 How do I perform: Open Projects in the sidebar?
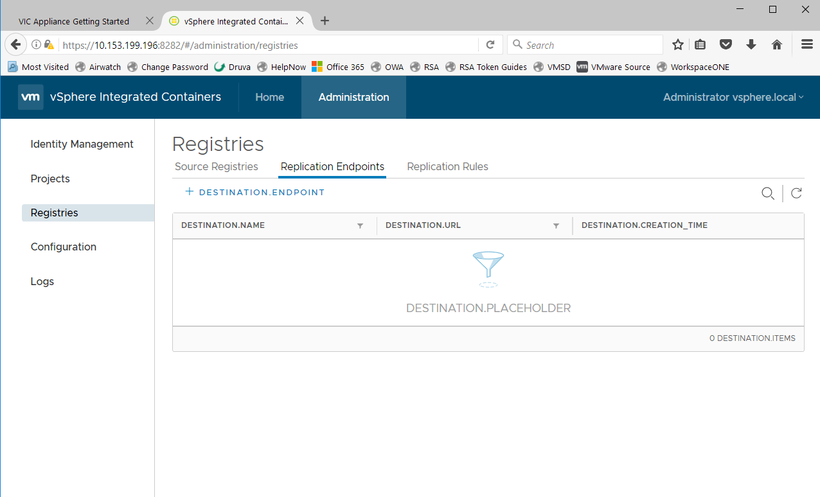(x=50, y=179)
